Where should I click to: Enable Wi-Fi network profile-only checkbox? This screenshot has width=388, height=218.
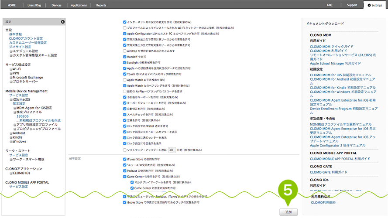click(124, 28)
